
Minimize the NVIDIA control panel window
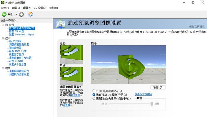point(184,3)
